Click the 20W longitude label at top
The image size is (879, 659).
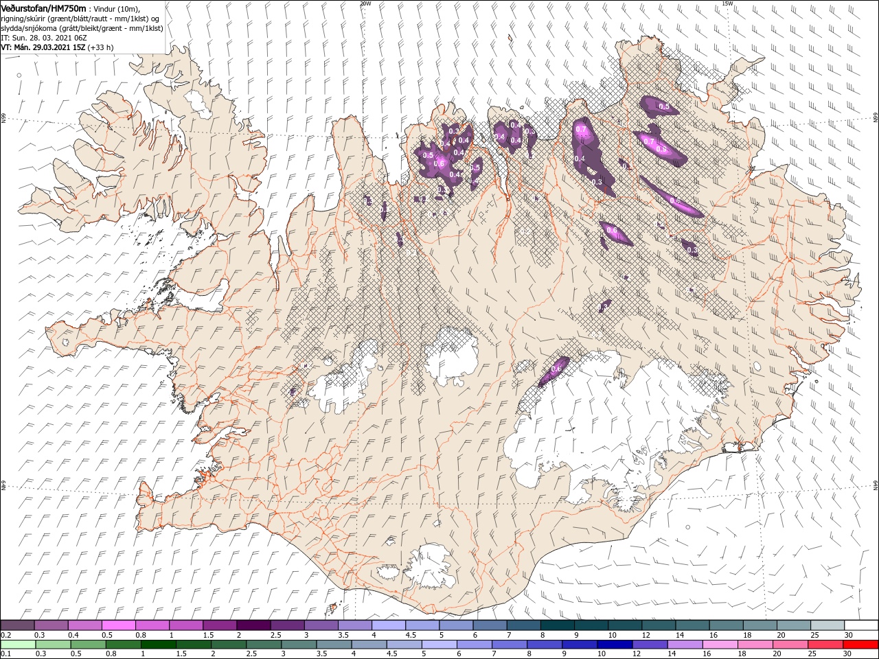pyautogui.click(x=365, y=3)
